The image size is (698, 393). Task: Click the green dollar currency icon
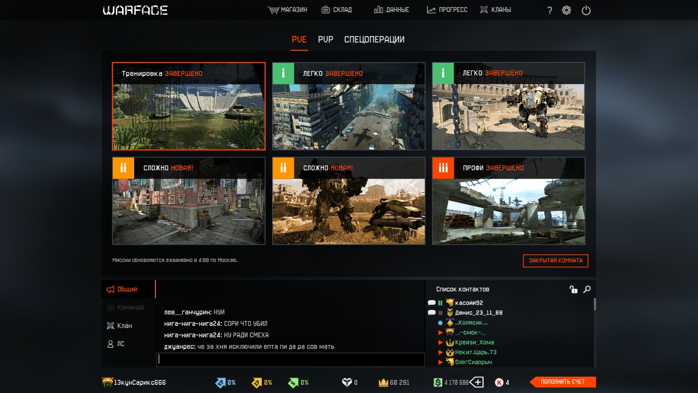[x=438, y=383]
